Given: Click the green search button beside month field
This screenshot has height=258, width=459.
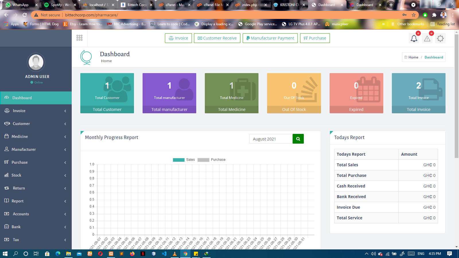Looking at the screenshot, I should (298, 139).
